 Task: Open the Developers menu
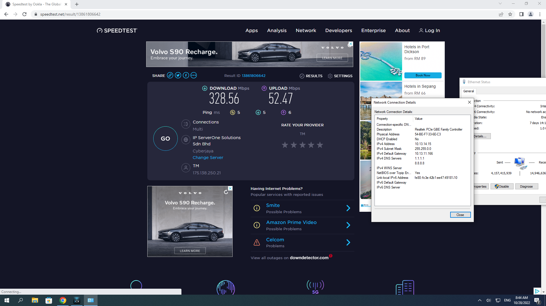(x=339, y=30)
